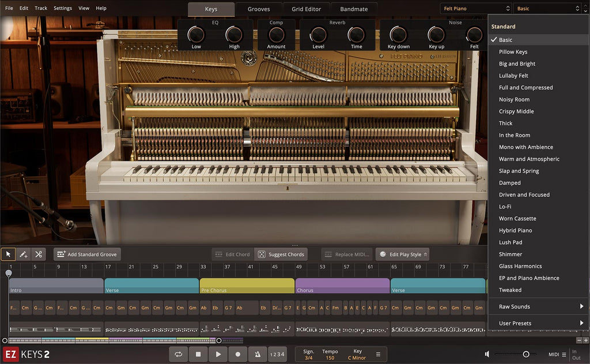
Task: Select the arrow pointer tool
Action: tap(8, 254)
